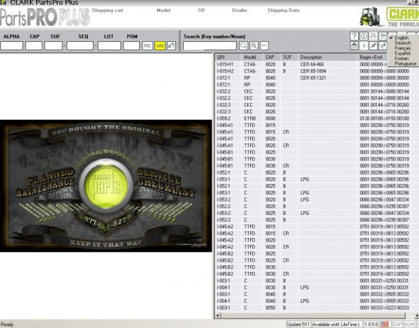Select the I-052-2 C 0025 B row
The width and height of the screenshot is (419, 328).
(x=316, y=220)
